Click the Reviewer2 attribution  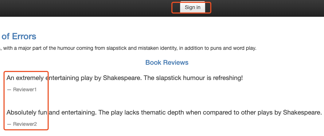click(x=25, y=124)
